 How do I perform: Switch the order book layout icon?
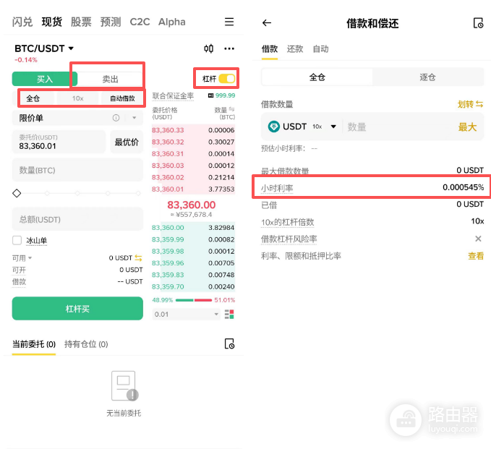click(229, 314)
